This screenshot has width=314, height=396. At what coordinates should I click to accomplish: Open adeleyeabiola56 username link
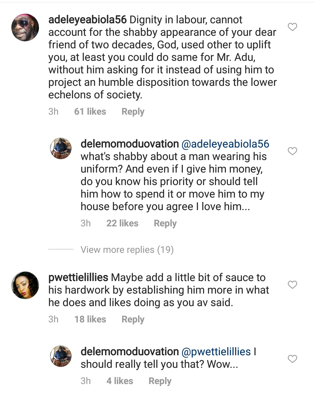click(x=88, y=20)
